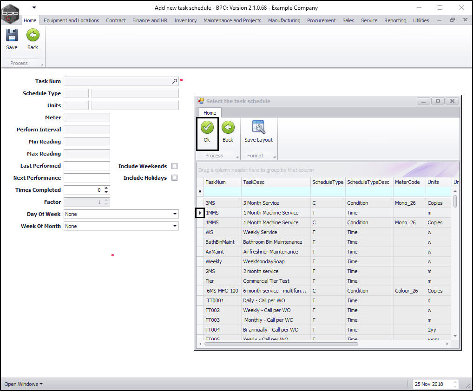Click the Save icon in main ribbon
The width and height of the screenshot is (473, 391).
tap(12, 35)
